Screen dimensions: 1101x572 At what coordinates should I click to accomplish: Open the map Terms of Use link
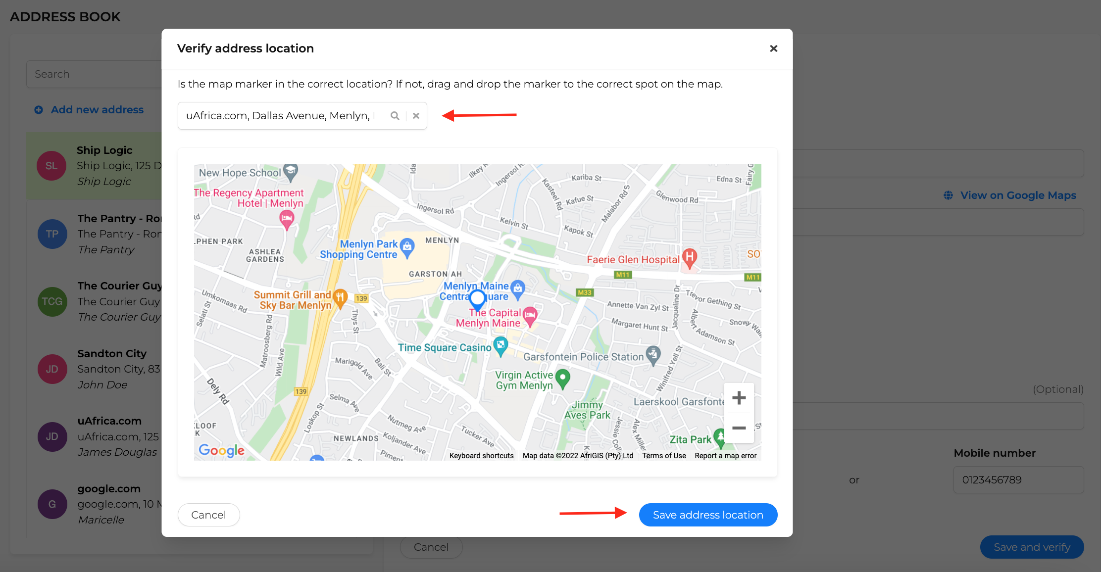click(664, 456)
